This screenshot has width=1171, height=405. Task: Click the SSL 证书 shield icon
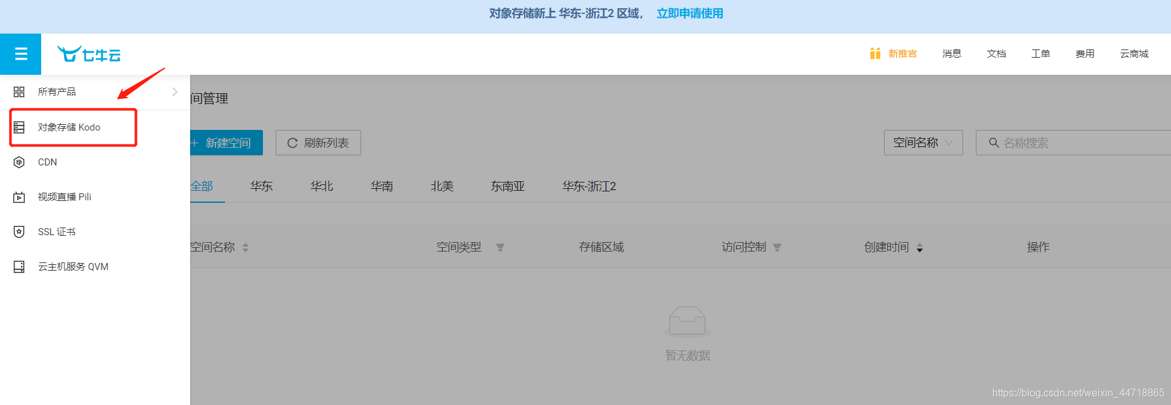(19, 232)
